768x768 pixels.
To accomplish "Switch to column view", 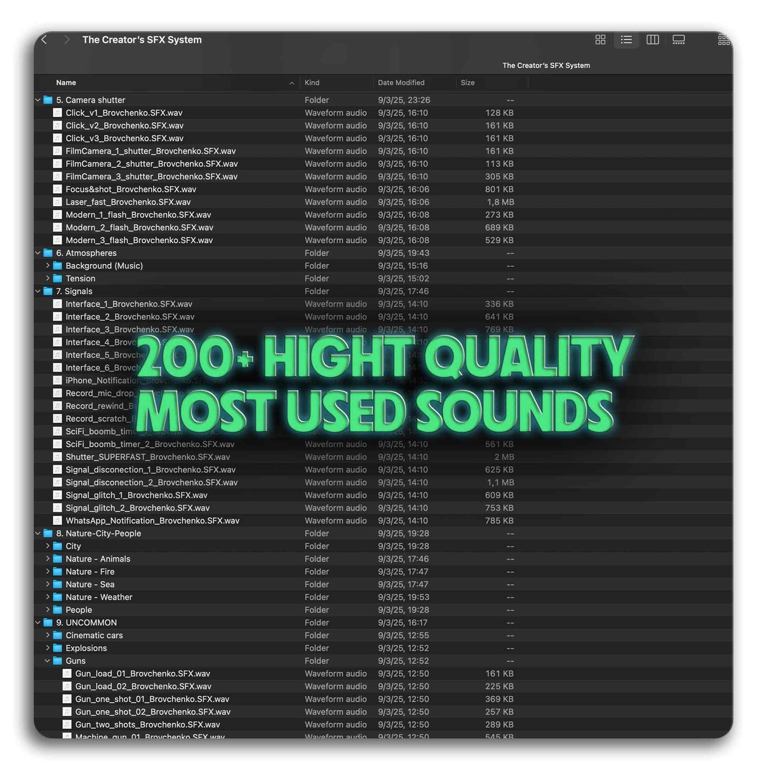I will (x=652, y=40).
